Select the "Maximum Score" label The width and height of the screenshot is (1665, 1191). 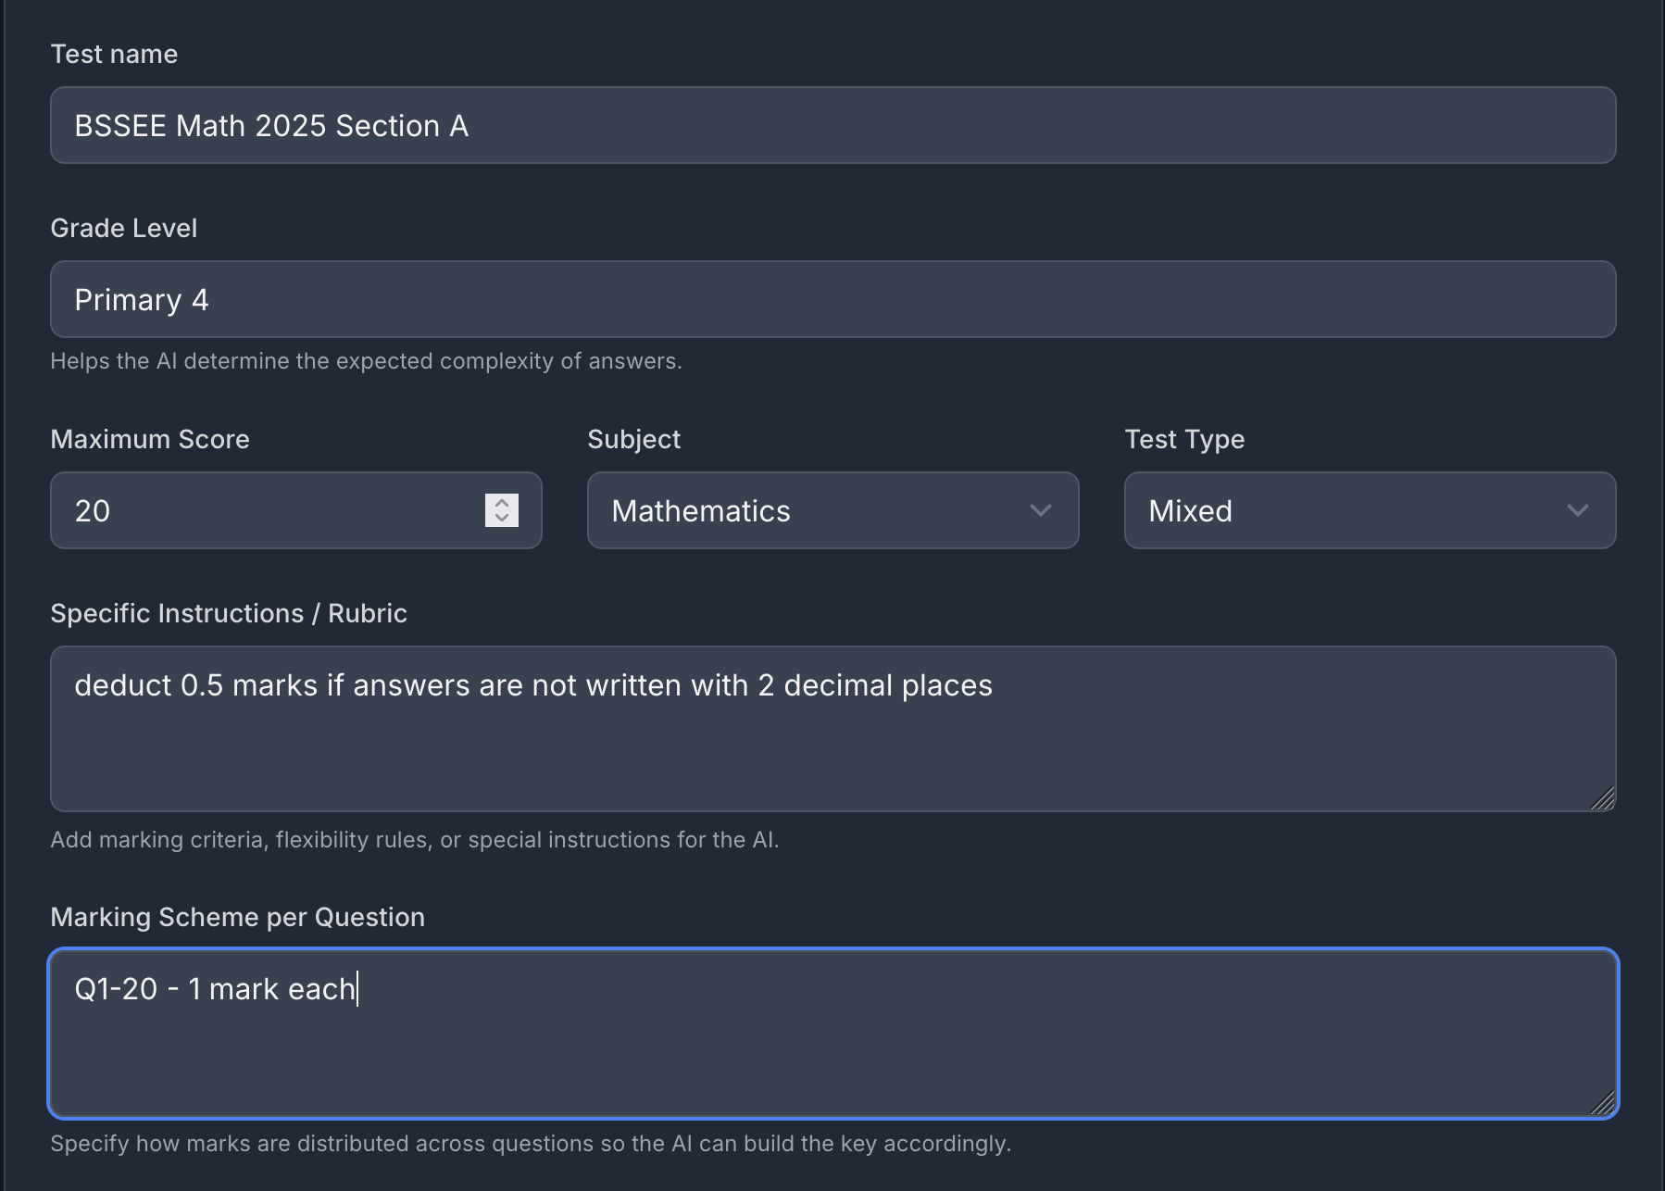pos(150,439)
